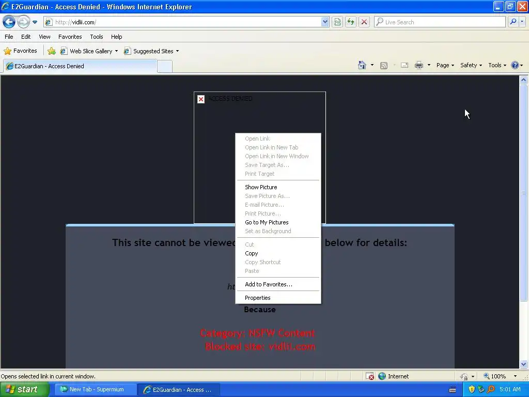Click the vertical scrollbar up arrow
529x397 pixels.
pyautogui.click(x=524, y=80)
